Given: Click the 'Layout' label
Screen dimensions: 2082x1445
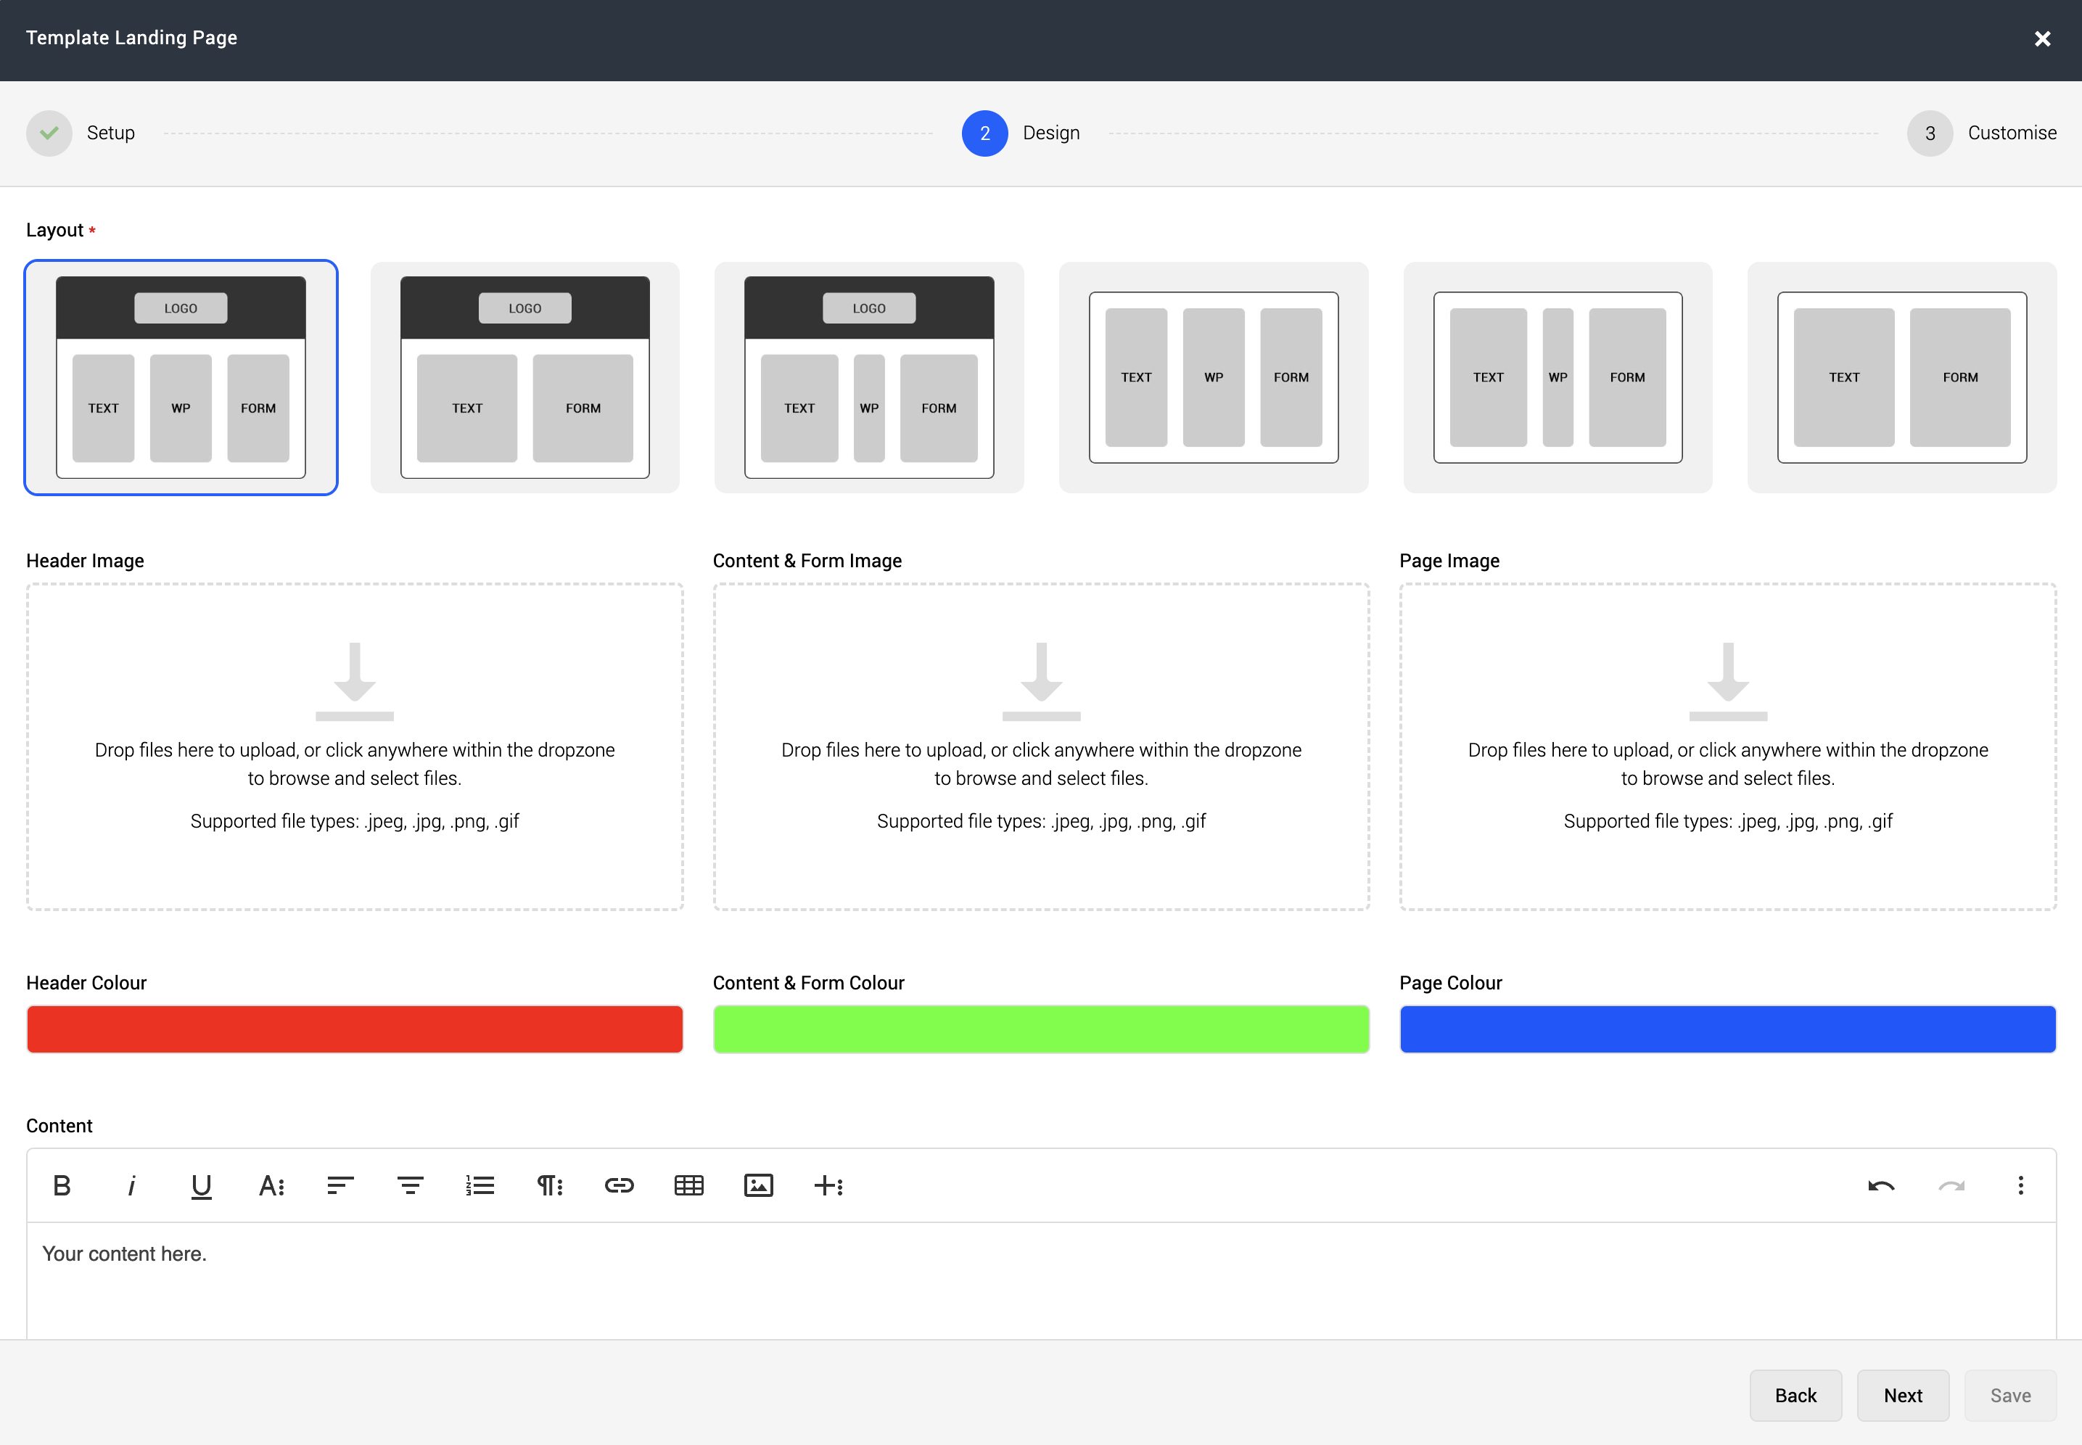Looking at the screenshot, I should 54,230.
